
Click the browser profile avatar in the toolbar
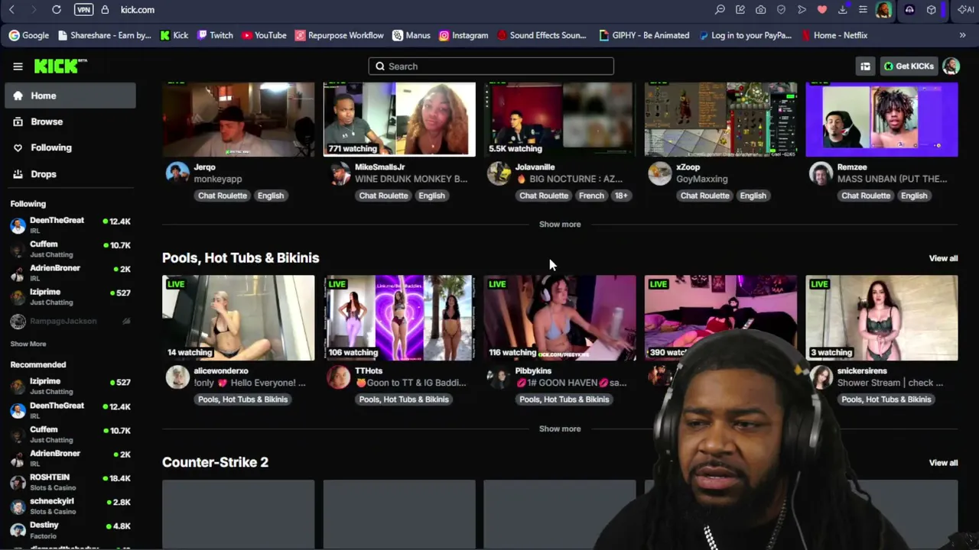coord(883,10)
